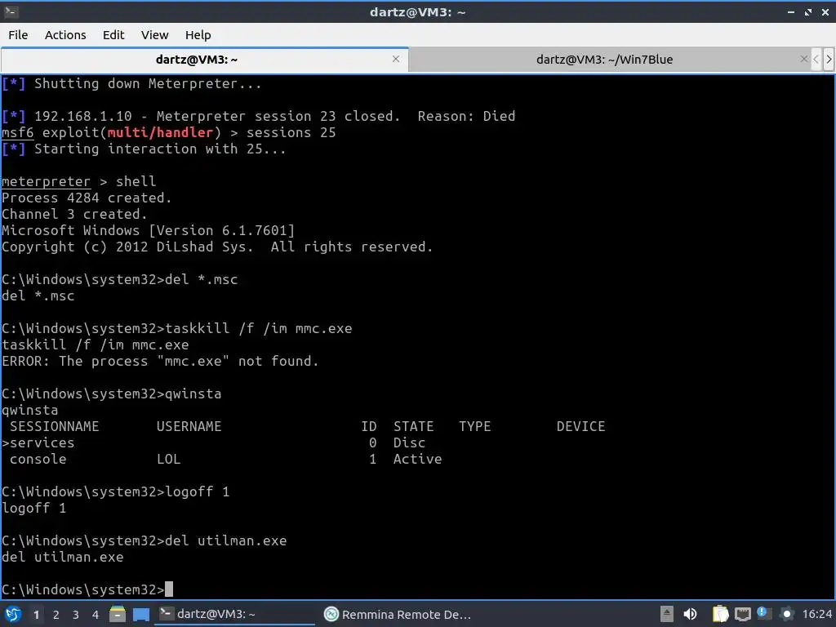Viewport: 836px width, 627px height.
Task: Click the DEVICE column header
Action: pyautogui.click(x=580, y=426)
